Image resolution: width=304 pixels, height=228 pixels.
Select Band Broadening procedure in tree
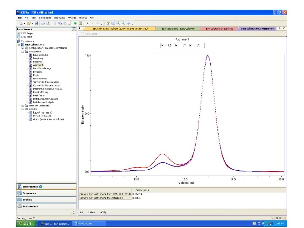point(42,68)
